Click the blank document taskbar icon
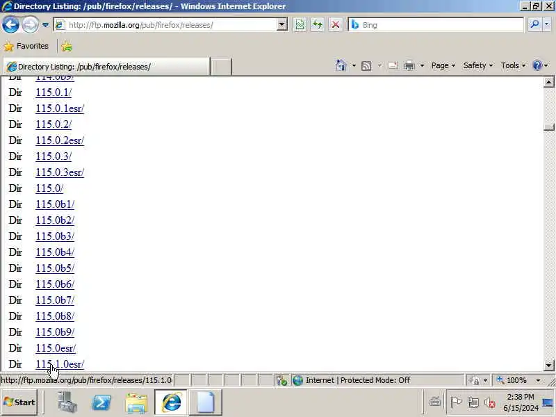 point(206,402)
